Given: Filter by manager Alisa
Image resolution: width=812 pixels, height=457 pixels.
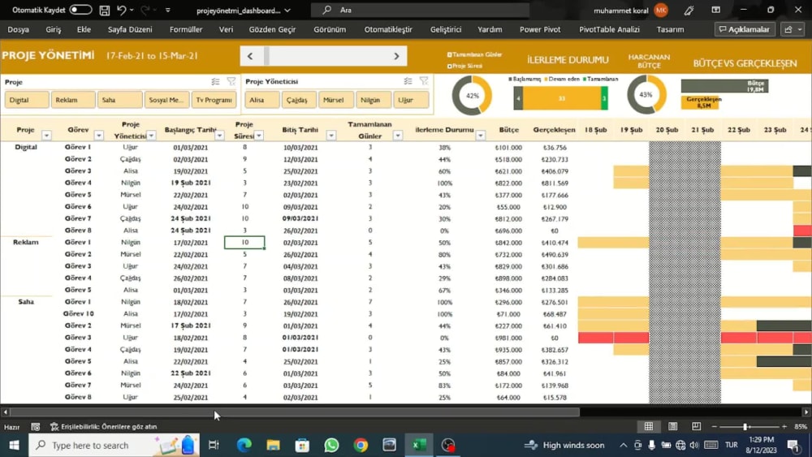Looking at the screenshot, I should tap(262, 100).
